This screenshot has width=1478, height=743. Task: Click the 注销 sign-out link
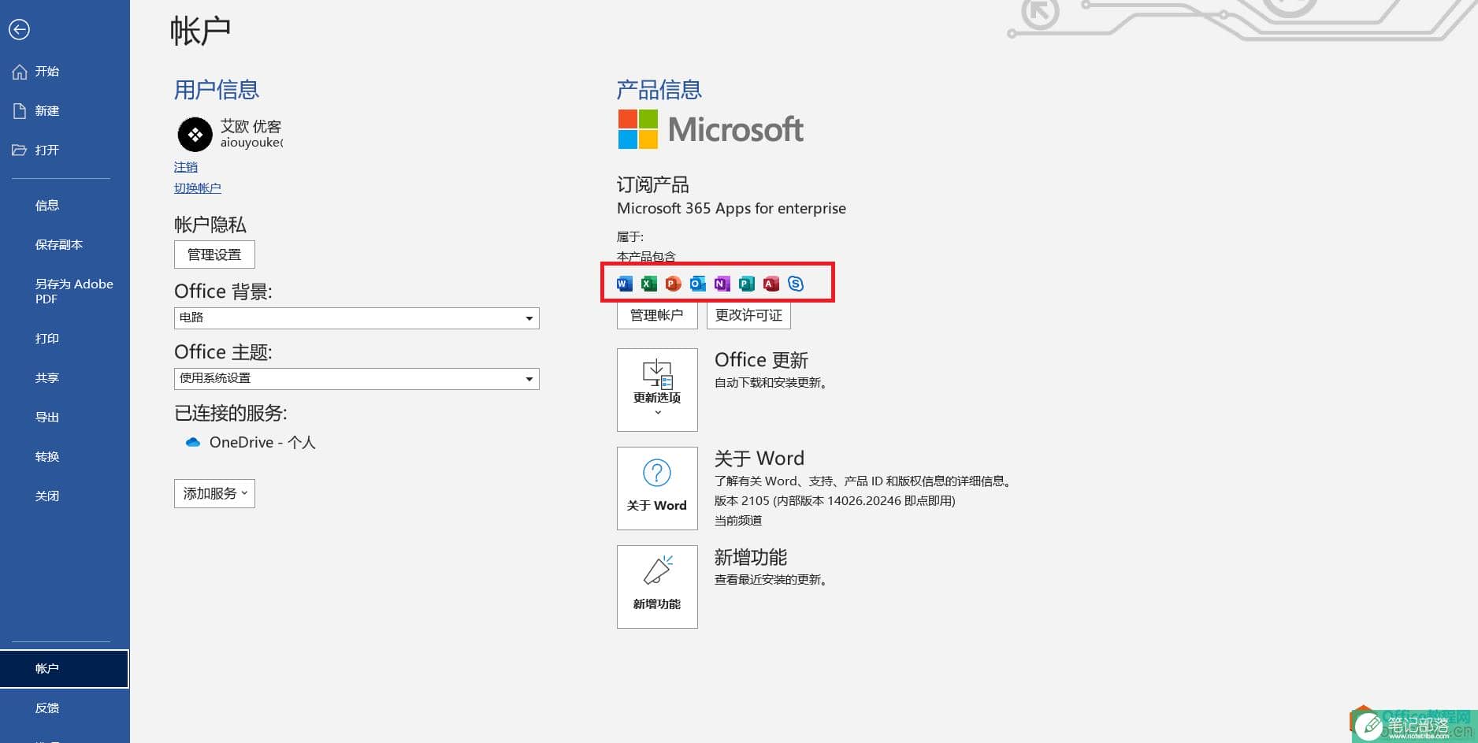tap(186, 167)
